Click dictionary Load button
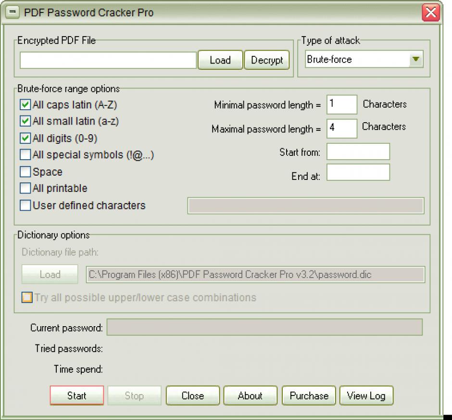This screenshot has width=452, height=420. [50, 274]
